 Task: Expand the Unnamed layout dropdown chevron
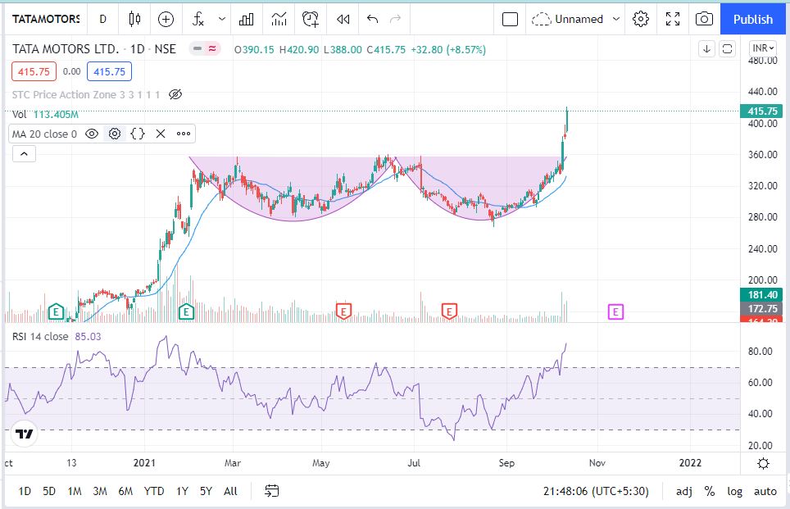pos(615,19)
